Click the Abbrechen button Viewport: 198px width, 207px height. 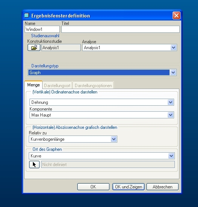163,187
